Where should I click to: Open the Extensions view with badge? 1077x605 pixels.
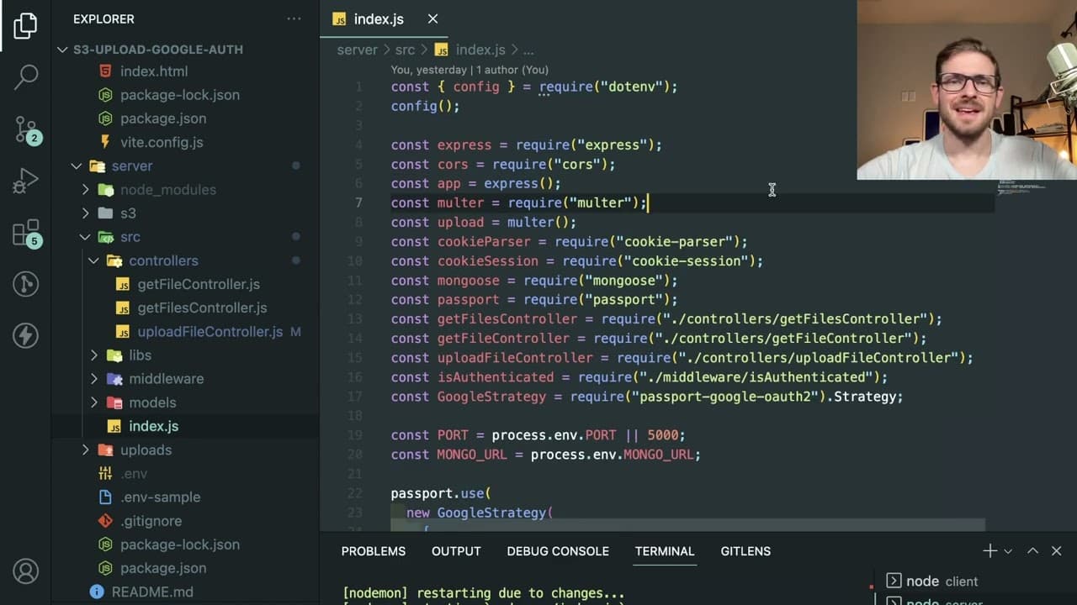(26, 233)
